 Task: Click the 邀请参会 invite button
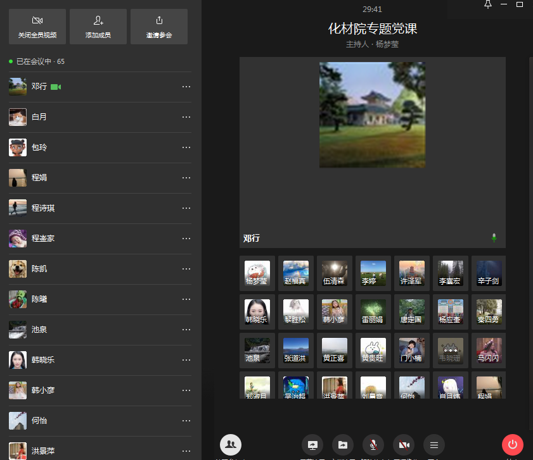(159, 27)
